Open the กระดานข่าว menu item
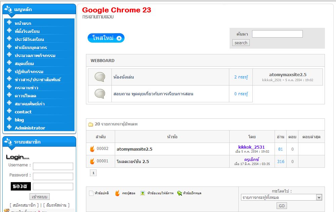This screenshot has height=212, width=336. coord(27,88)
